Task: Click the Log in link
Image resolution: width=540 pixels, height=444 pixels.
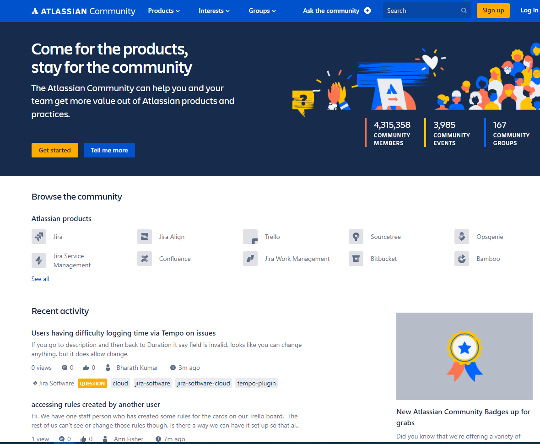Action: click(529, 11)
